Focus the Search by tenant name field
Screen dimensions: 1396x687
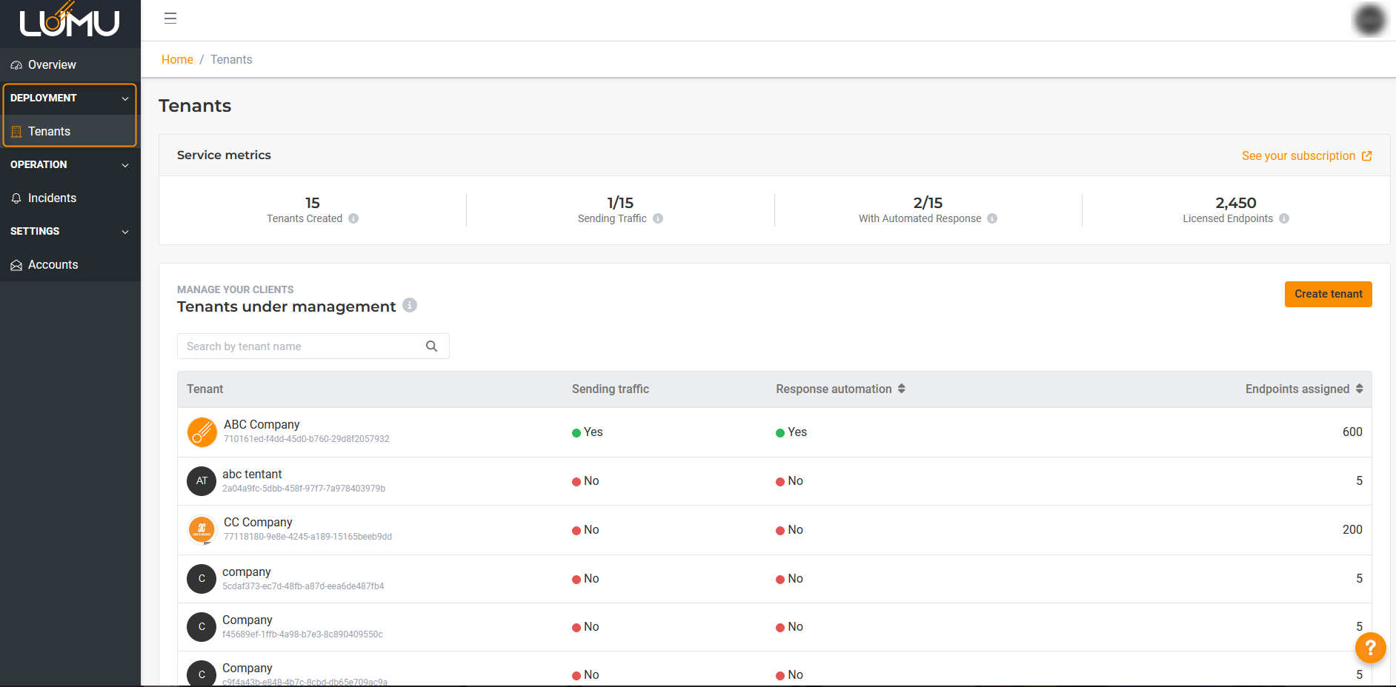[x=300, y=346]
